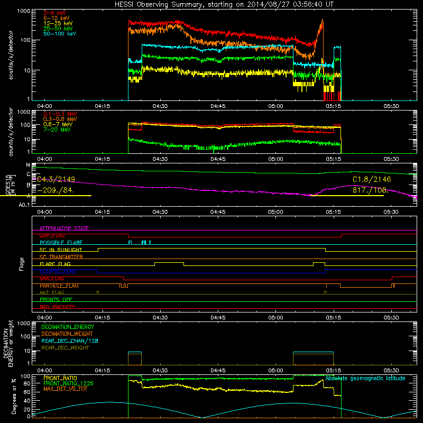This screenshot has width=423, height=423.
Task: Select the orange '6-12 keV' legend label
Action: click(57, 18)
